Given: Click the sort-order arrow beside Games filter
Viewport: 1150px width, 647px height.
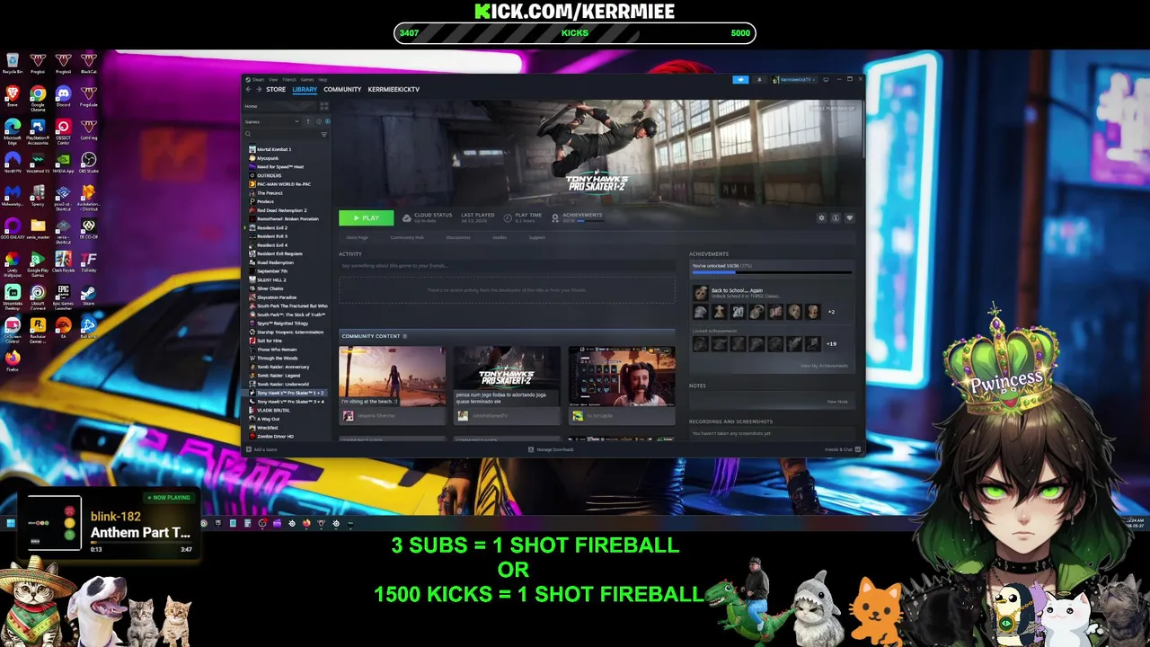Looking at the screenshot, I should click(x=308, y=121).
